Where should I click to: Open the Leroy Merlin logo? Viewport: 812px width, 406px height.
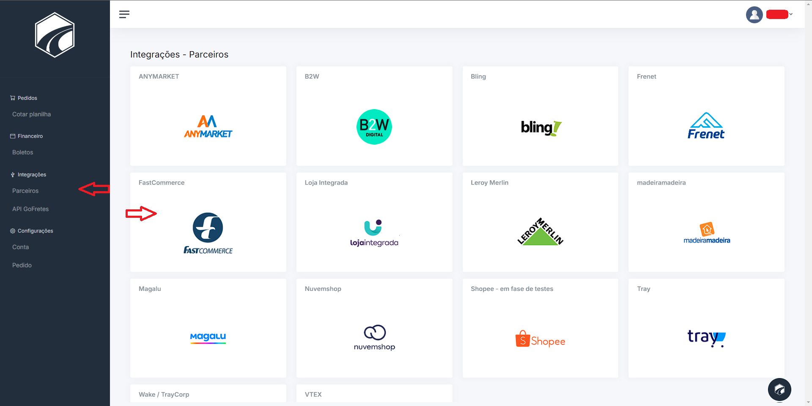click(x=540, y=231)
